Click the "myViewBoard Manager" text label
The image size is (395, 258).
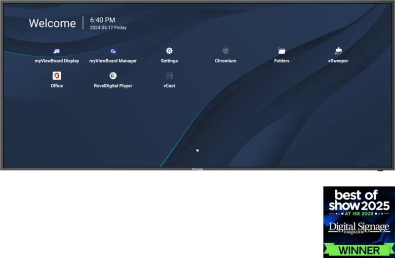(113, 61)
